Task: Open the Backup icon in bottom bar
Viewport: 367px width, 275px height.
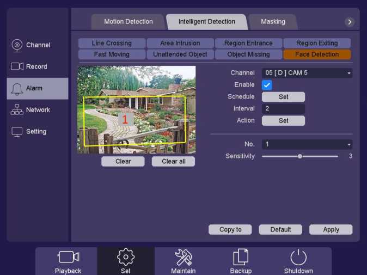Action: [241, 257]
